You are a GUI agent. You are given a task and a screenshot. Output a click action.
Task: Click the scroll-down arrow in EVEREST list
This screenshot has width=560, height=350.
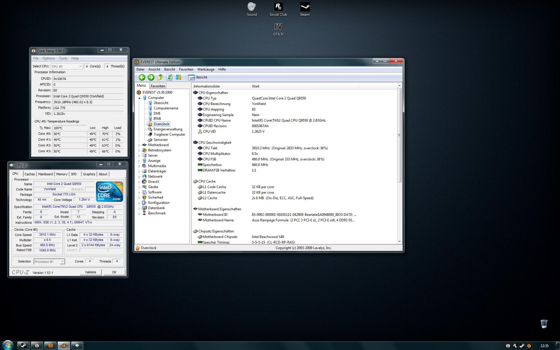pyautogui.click(x=399, y=241)
